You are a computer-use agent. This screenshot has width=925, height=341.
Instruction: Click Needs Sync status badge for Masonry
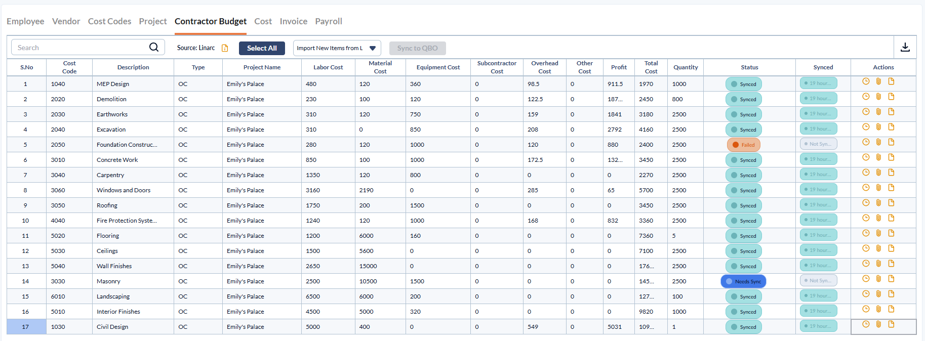point(743,281)
